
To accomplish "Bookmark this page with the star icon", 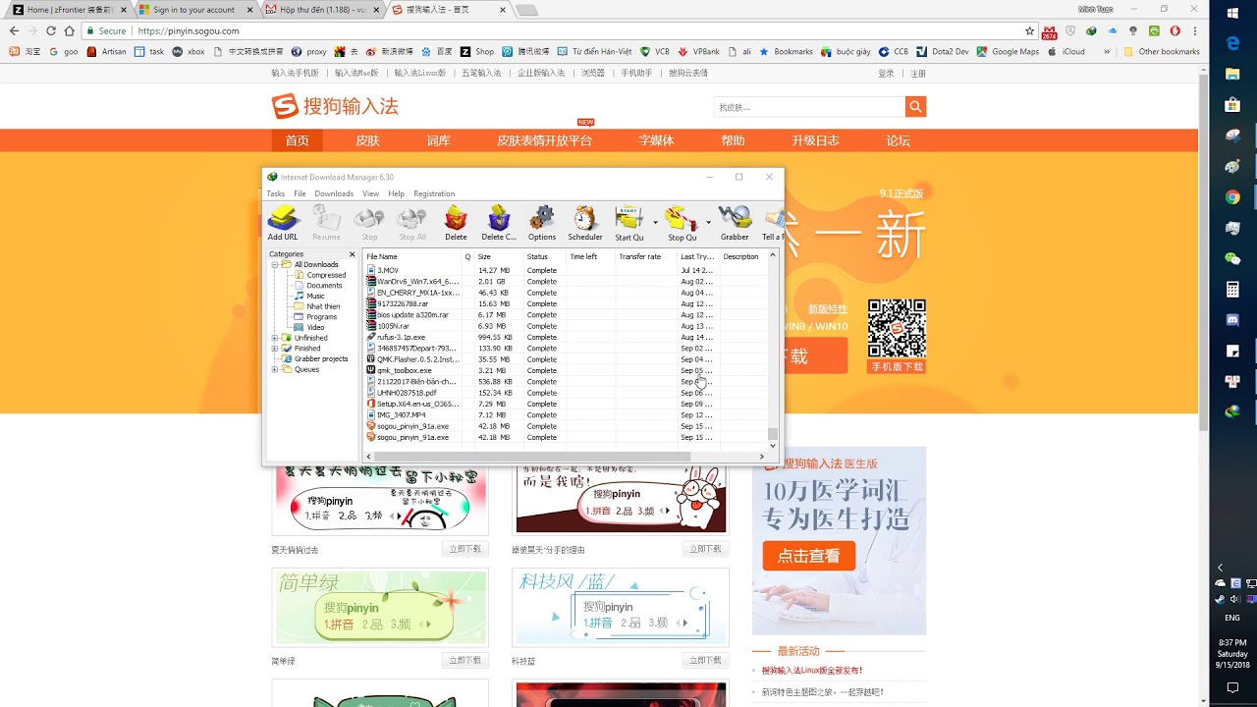I will tap(1029, 31).
